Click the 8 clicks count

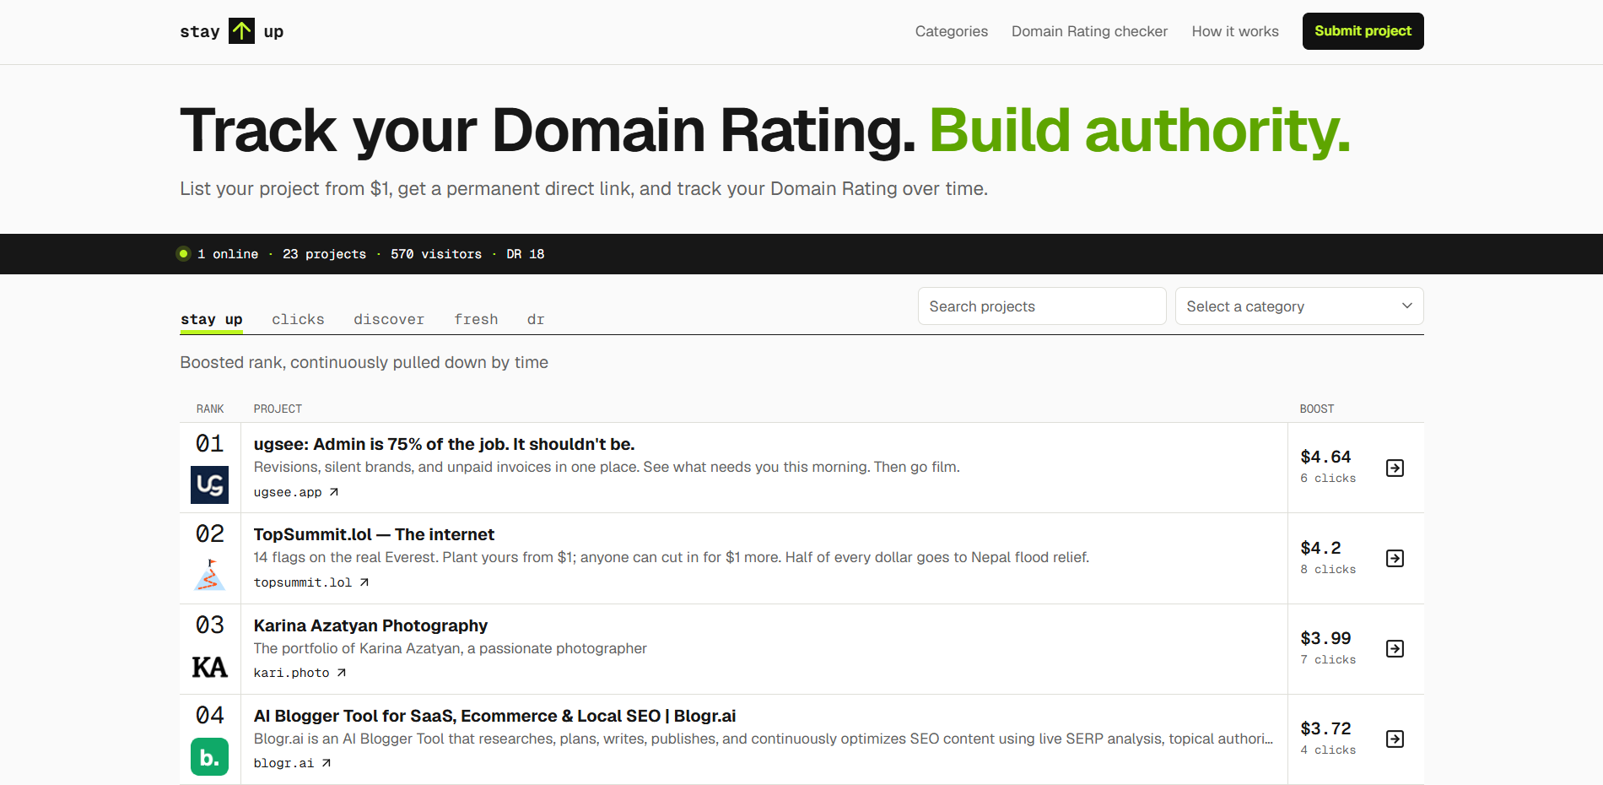pyautogui.click(x=1328, y=570)
